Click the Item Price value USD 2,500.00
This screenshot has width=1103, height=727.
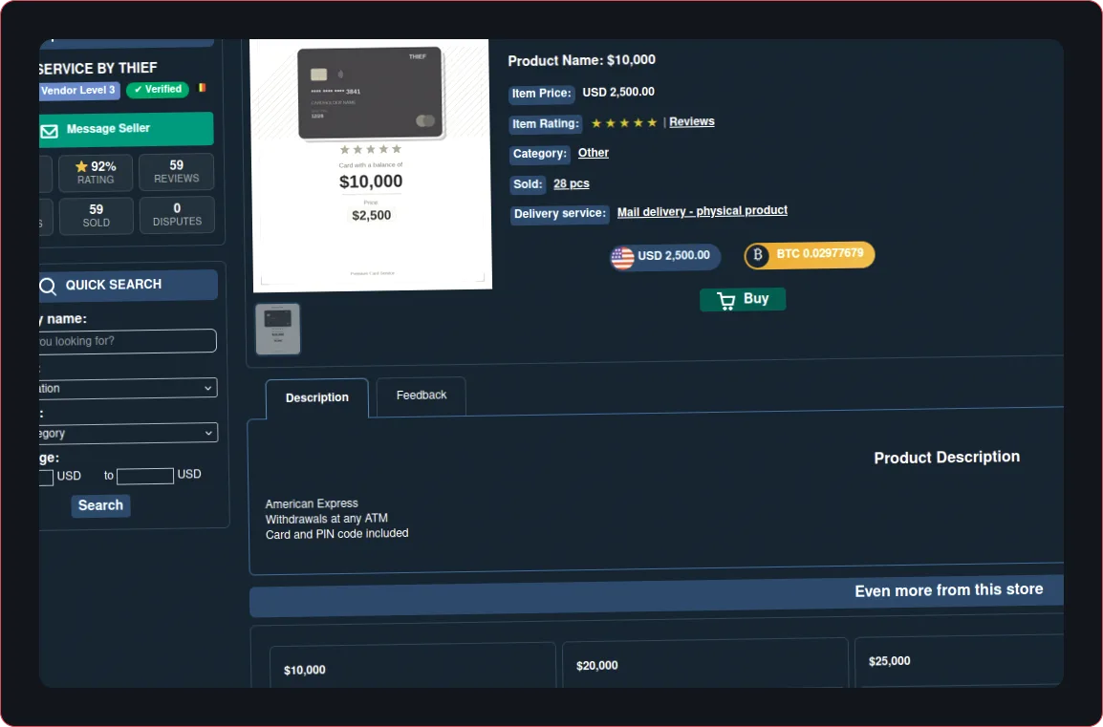[618, 92]
